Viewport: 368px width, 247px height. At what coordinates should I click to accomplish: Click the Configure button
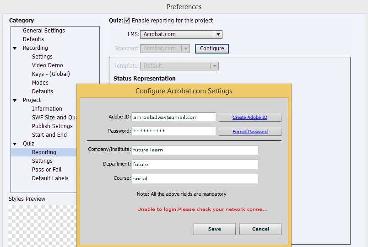click(212, 48)
